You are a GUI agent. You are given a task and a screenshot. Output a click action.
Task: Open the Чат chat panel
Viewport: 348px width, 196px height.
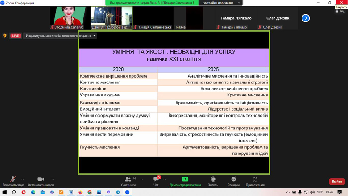coord(156,181)
